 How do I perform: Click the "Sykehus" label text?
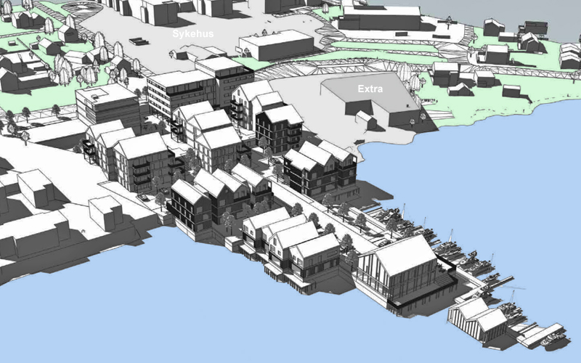pyautogui.click(x=193, y=33)
